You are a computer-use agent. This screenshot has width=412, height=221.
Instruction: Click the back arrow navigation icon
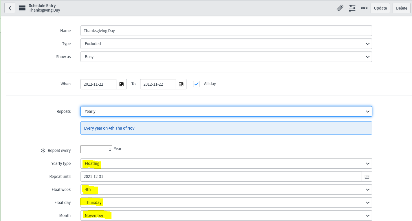[x=10, y=8]
